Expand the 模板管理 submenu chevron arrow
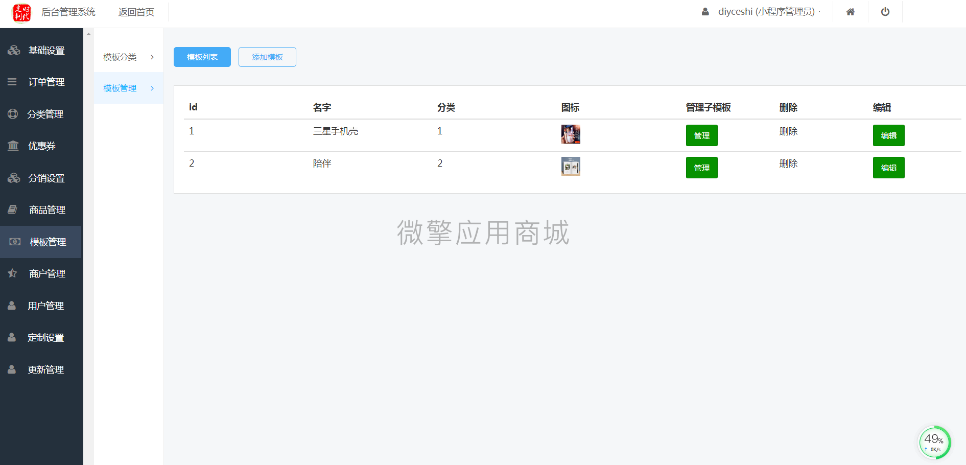 click(x=152, y=88)
